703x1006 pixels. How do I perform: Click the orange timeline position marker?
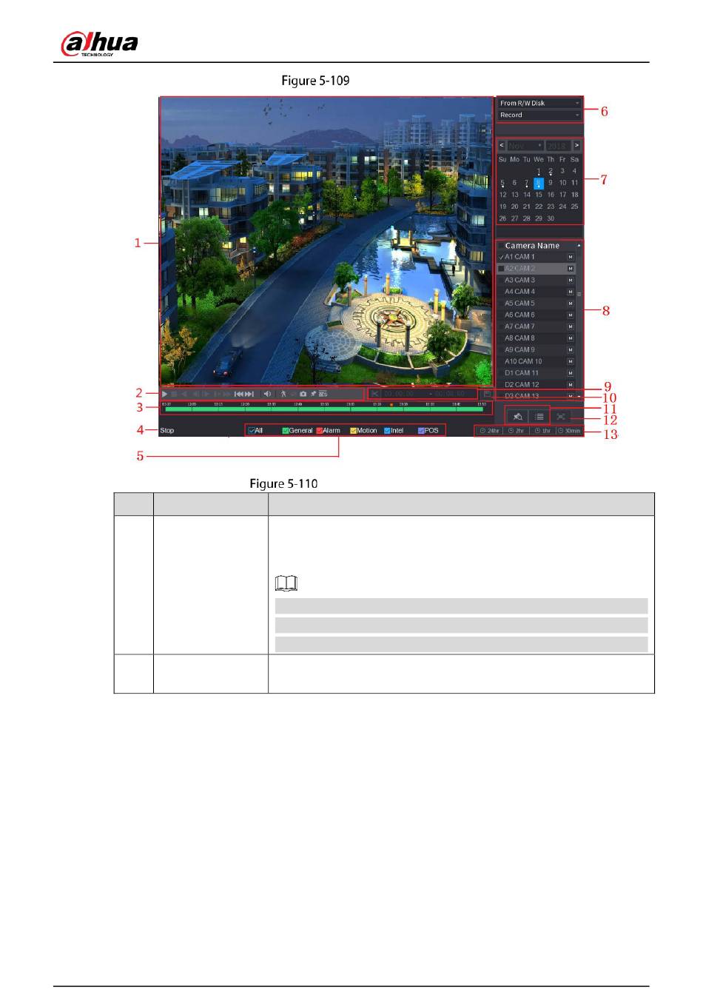[391, 404]
